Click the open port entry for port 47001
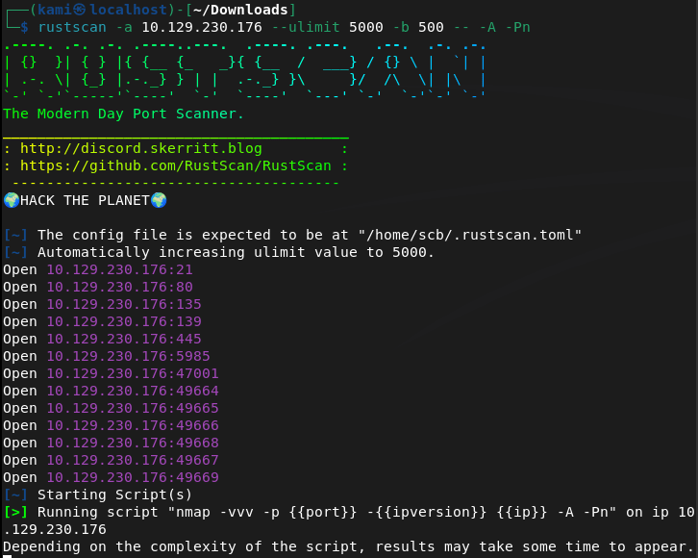The height and width of the screenshot is (558, 698). [x=132, y=373]
